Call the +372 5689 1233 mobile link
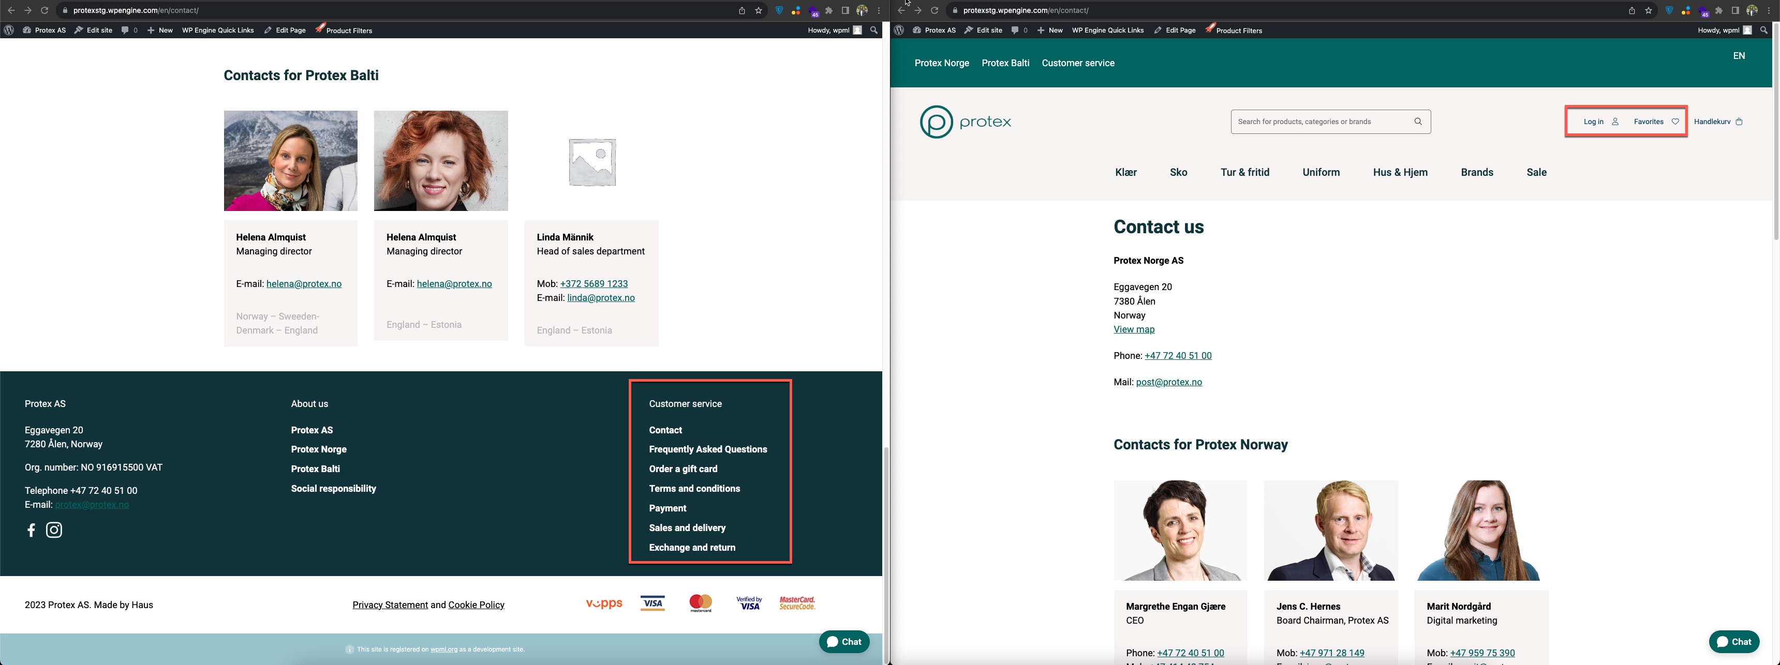The image size is (1780, 665). (x=594, y=284)
